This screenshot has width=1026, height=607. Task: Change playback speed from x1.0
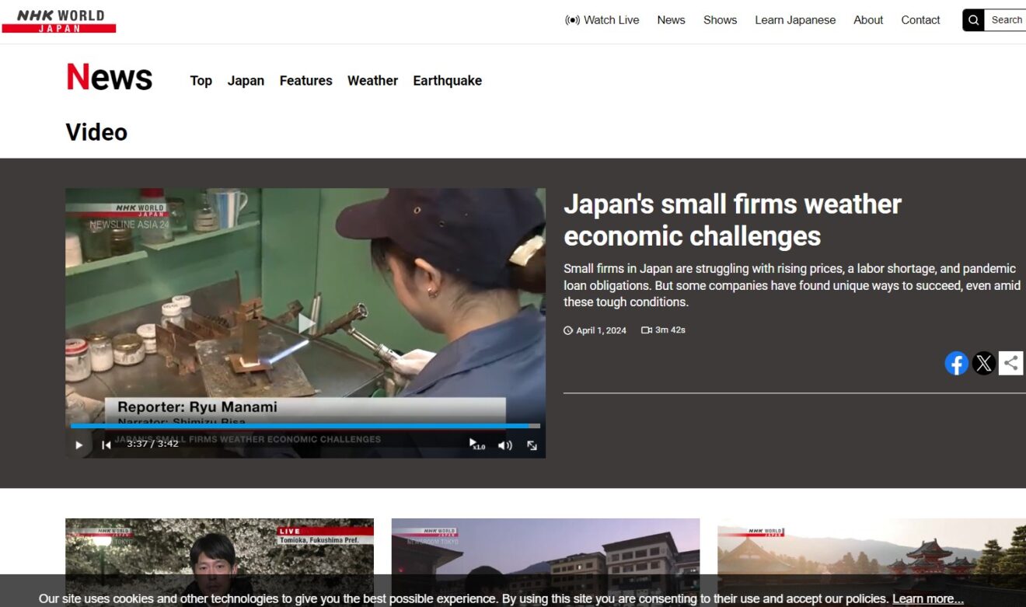476,444
